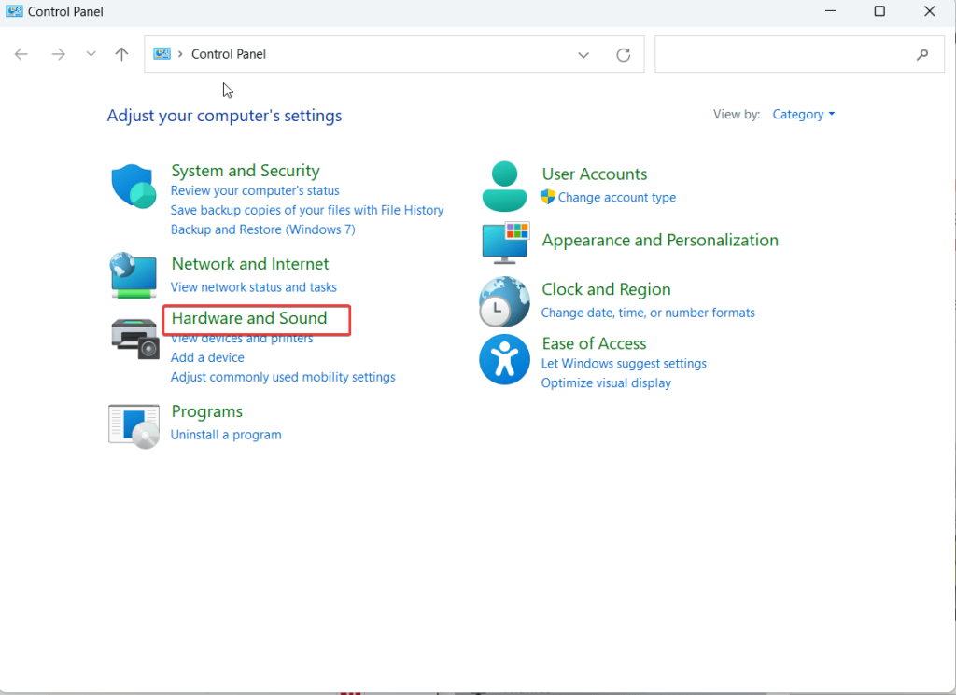
Task: Expand the address bar history dropdown
Action: coord(583,55)
